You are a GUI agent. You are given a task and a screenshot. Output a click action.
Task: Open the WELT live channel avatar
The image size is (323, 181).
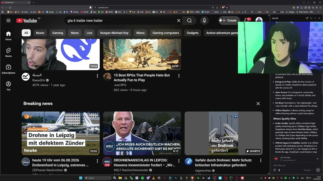click(x=107, y=162)
